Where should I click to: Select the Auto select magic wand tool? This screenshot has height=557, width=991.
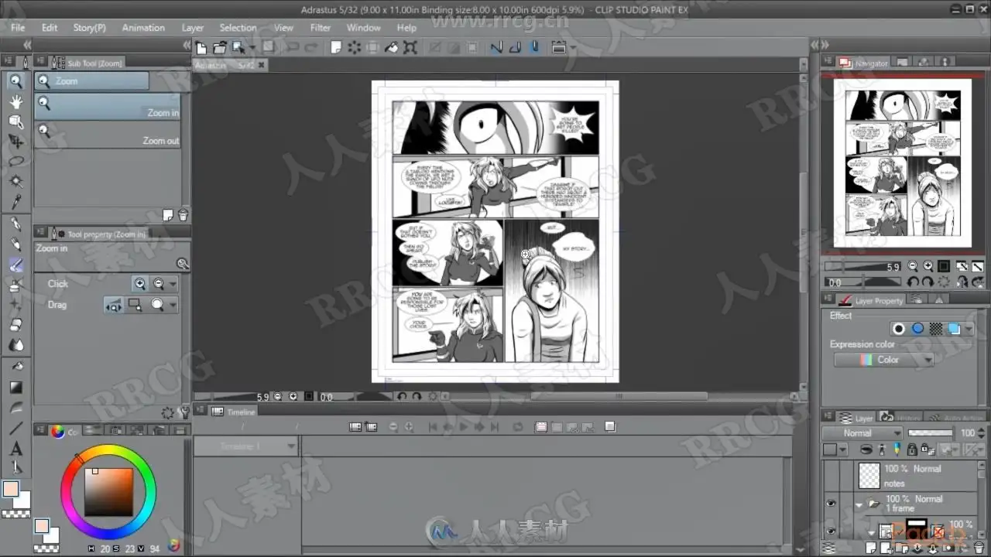click(15, 182)
